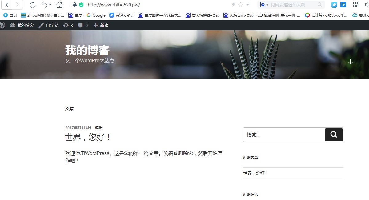Screen dimensions: 369x200
Task: Click the WordPress logo in admin bar
Action: pyautogui.click(x=2, y=25)
